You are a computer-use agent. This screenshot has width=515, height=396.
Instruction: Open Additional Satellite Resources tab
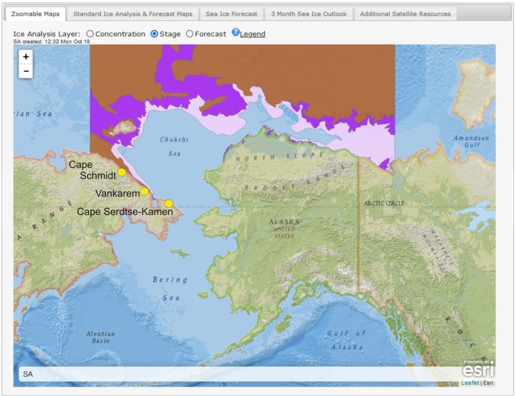(x=405, y=14)
